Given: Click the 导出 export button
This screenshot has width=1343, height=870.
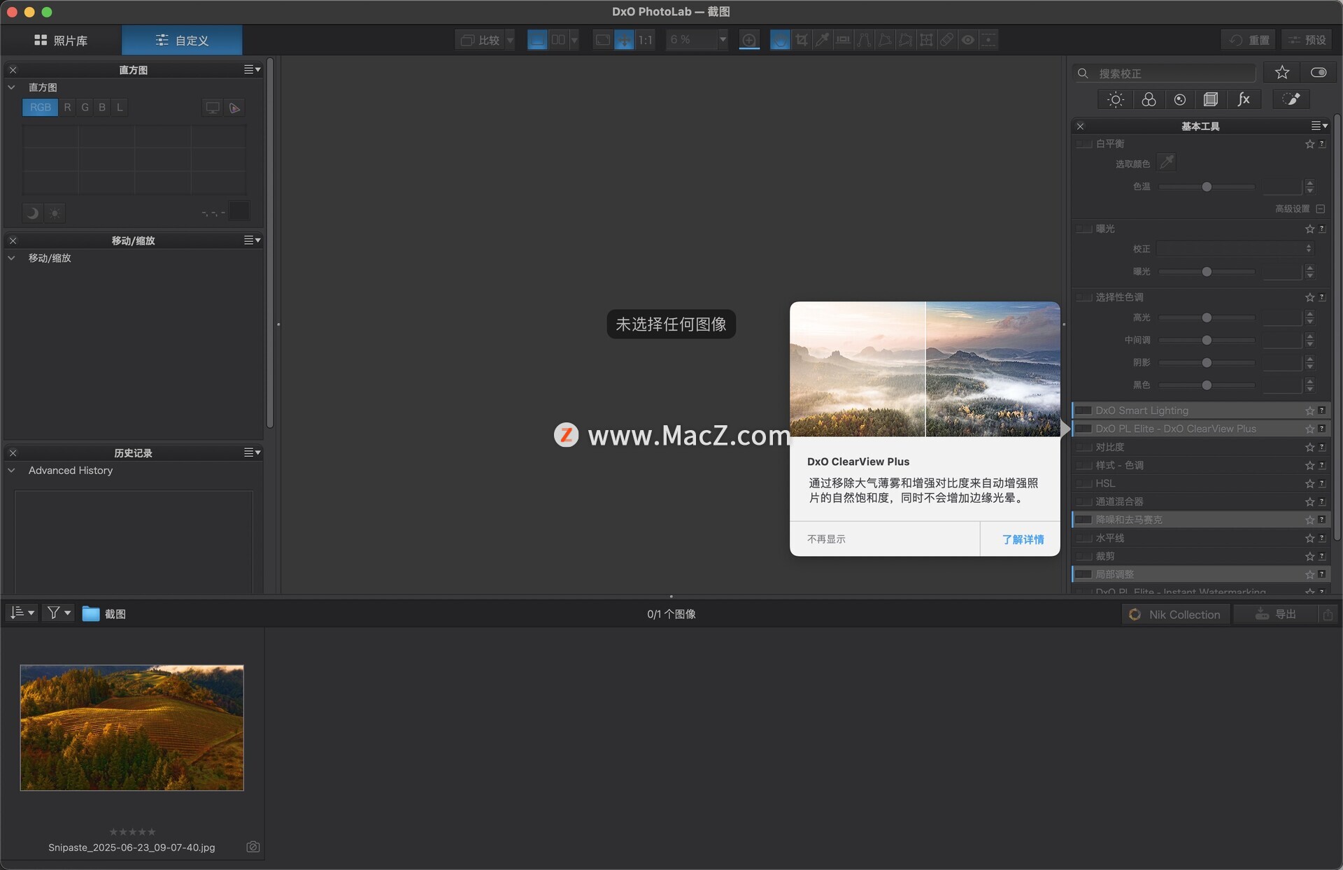Looking at the screenshot, I should pos(1275,614).
